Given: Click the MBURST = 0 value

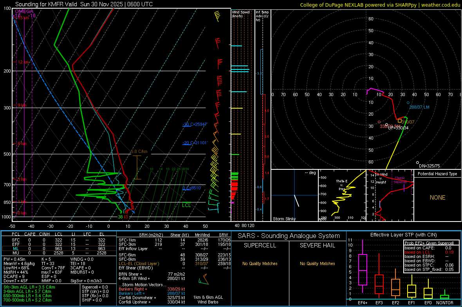Looking at the screenshot, I should [x=82, y=272].
